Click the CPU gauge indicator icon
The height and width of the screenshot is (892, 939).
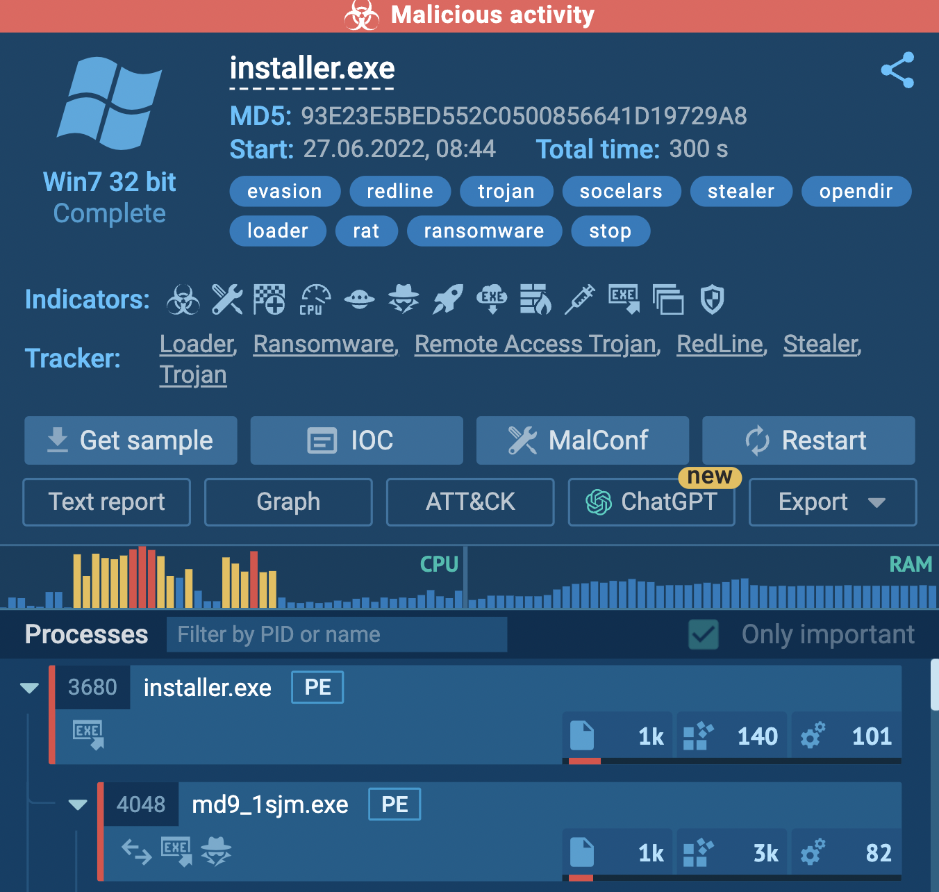[315, 300]
